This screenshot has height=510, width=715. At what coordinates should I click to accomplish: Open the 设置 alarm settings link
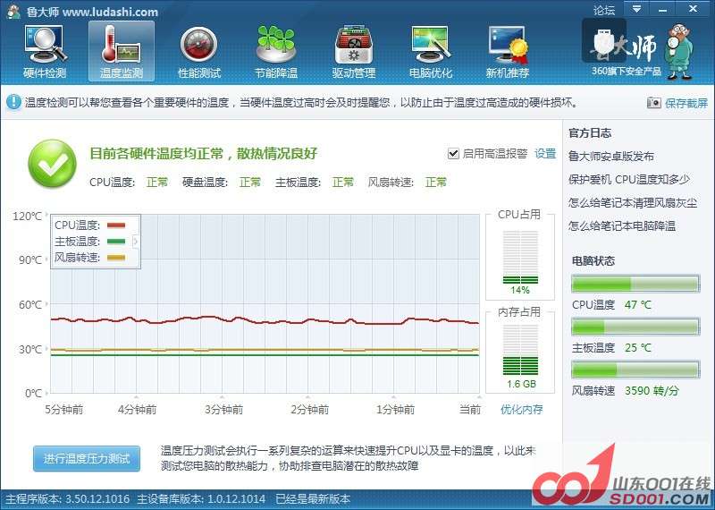pos(545,154)
